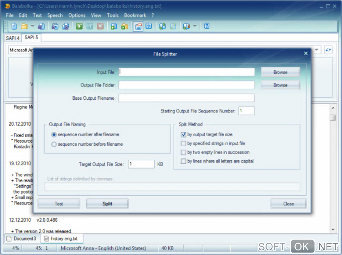Click the New document icon
This screenshot has width=342, height=255.
coord(14,26)
